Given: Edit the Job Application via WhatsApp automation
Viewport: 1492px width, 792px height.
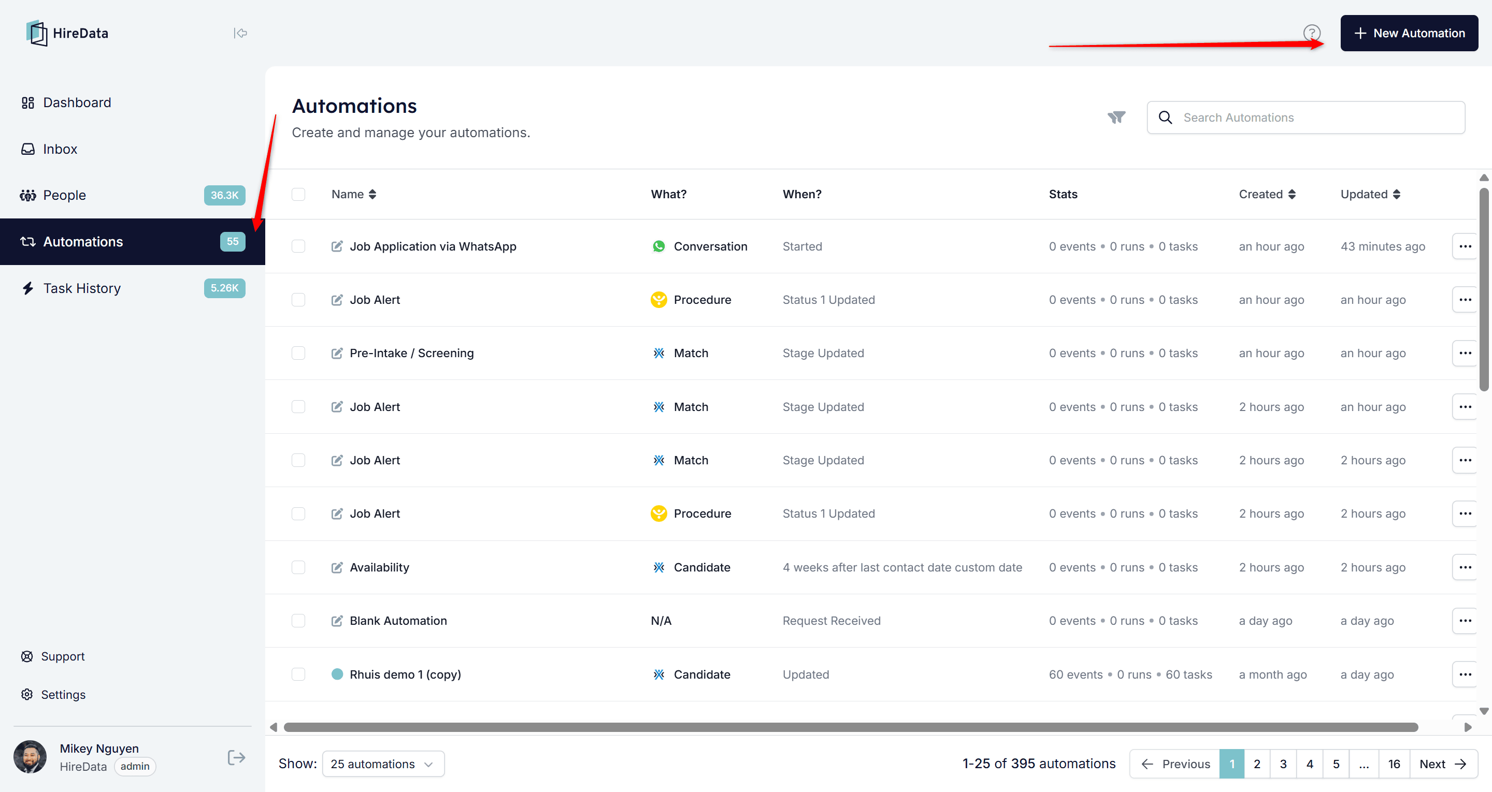Looking at the screenshot, I should click(337, 246).
